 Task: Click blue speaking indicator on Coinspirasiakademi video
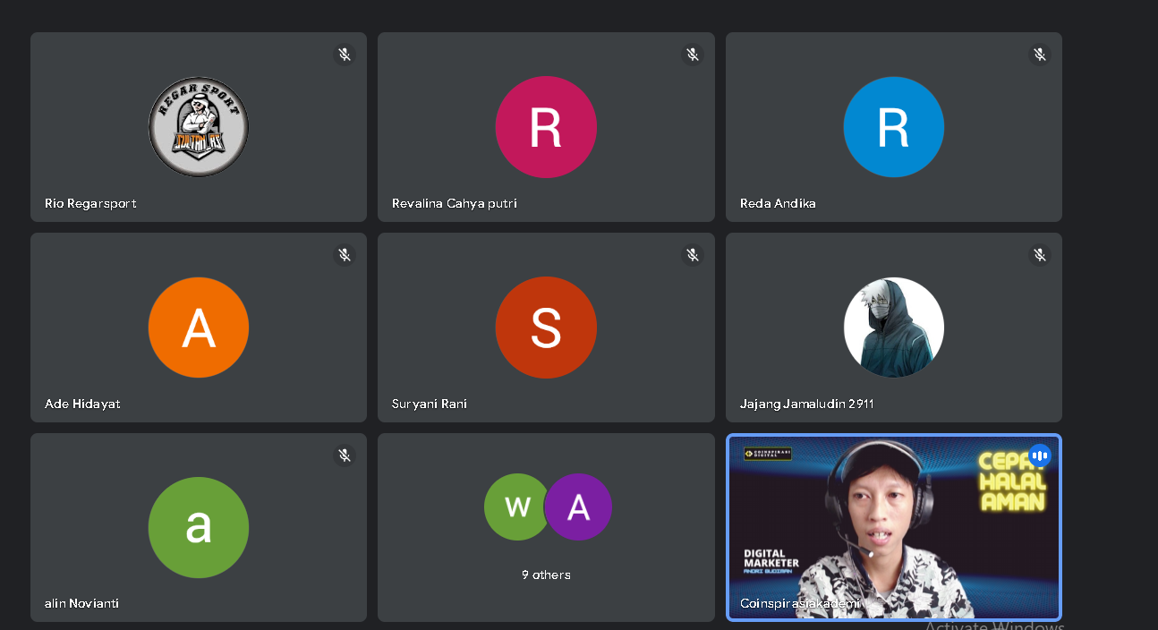(1039, 455)
